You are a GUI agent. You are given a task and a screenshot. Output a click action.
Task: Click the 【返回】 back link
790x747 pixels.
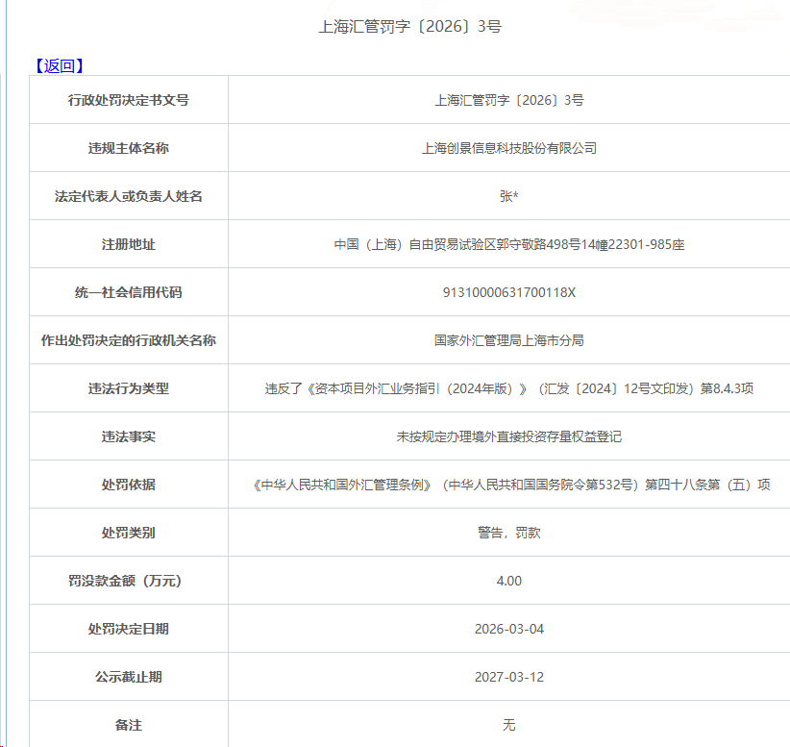coord(59,66)
